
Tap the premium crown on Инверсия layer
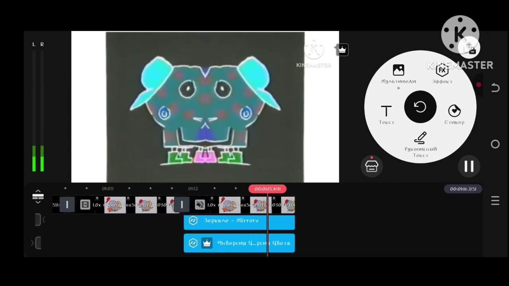207,243
